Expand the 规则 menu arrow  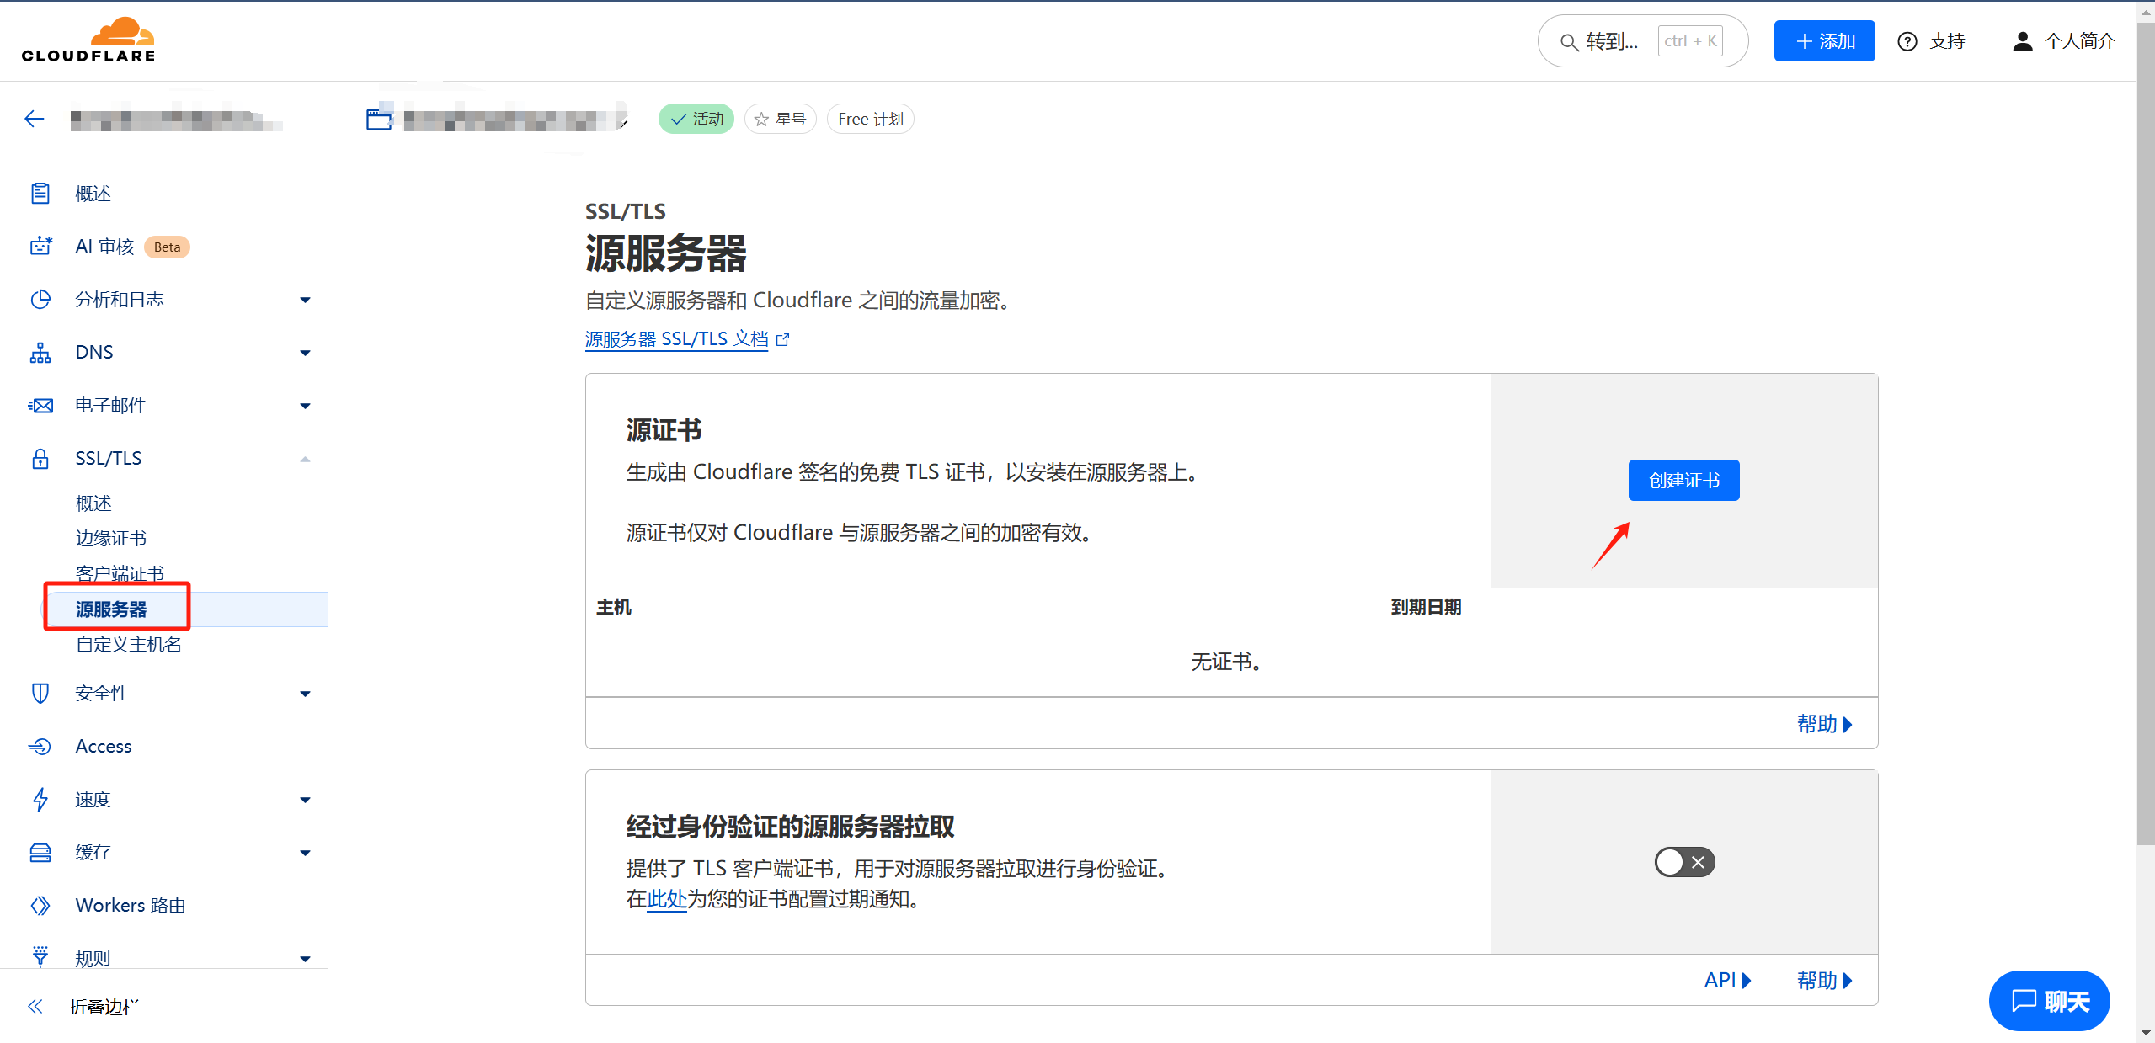point(305,958)
